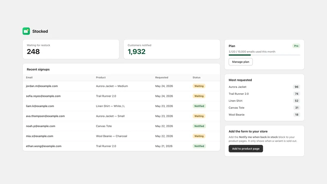The height and width of the screenshot is (184, 327).
Task: Click May 22, 2026 date in noah.p row
Action: point(164,126)
